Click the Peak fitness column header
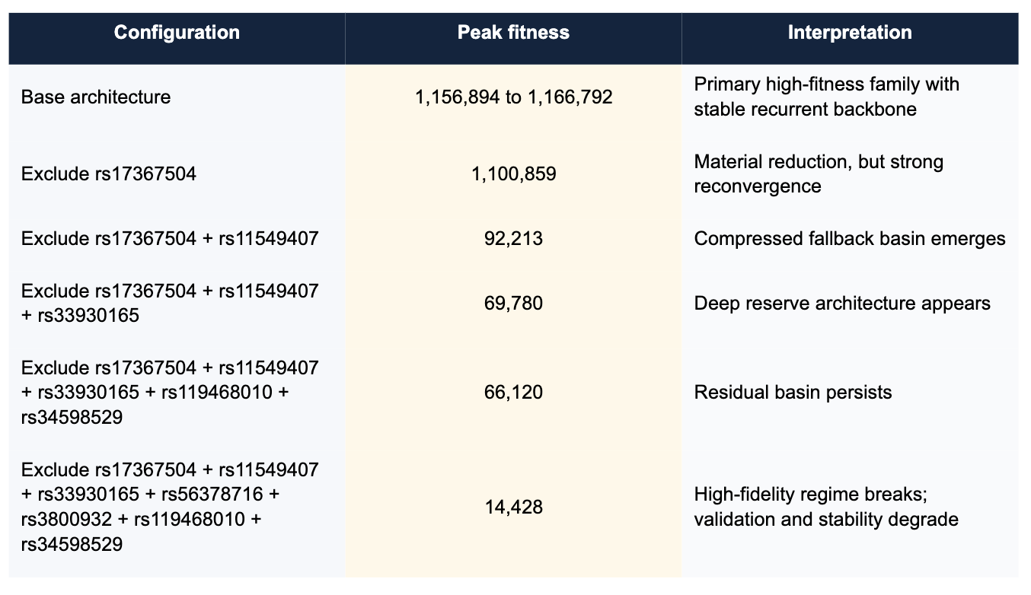The image size is (1031, 595). pos(513,33)
